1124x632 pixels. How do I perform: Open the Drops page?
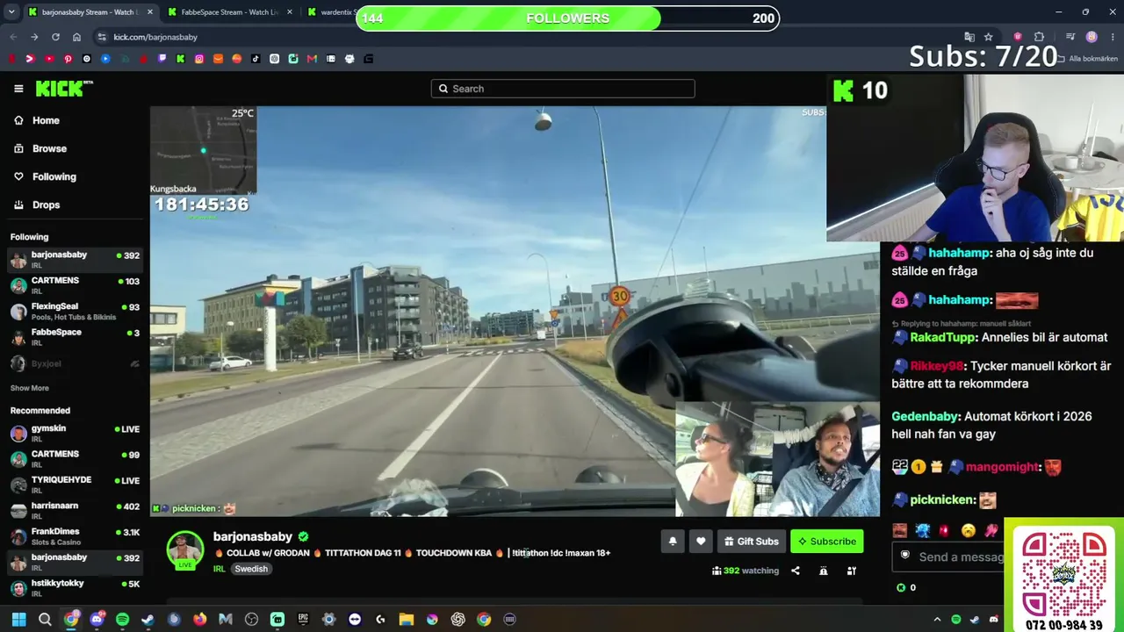pos(46,205)
